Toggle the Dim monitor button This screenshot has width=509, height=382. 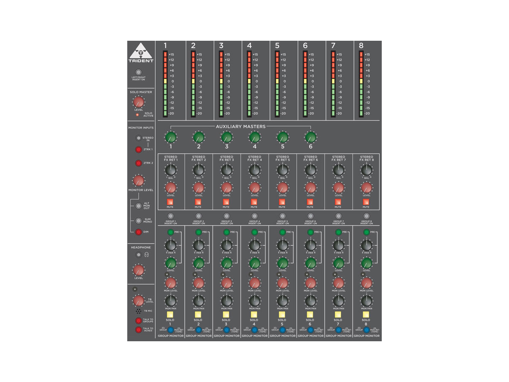click(138, 232)
